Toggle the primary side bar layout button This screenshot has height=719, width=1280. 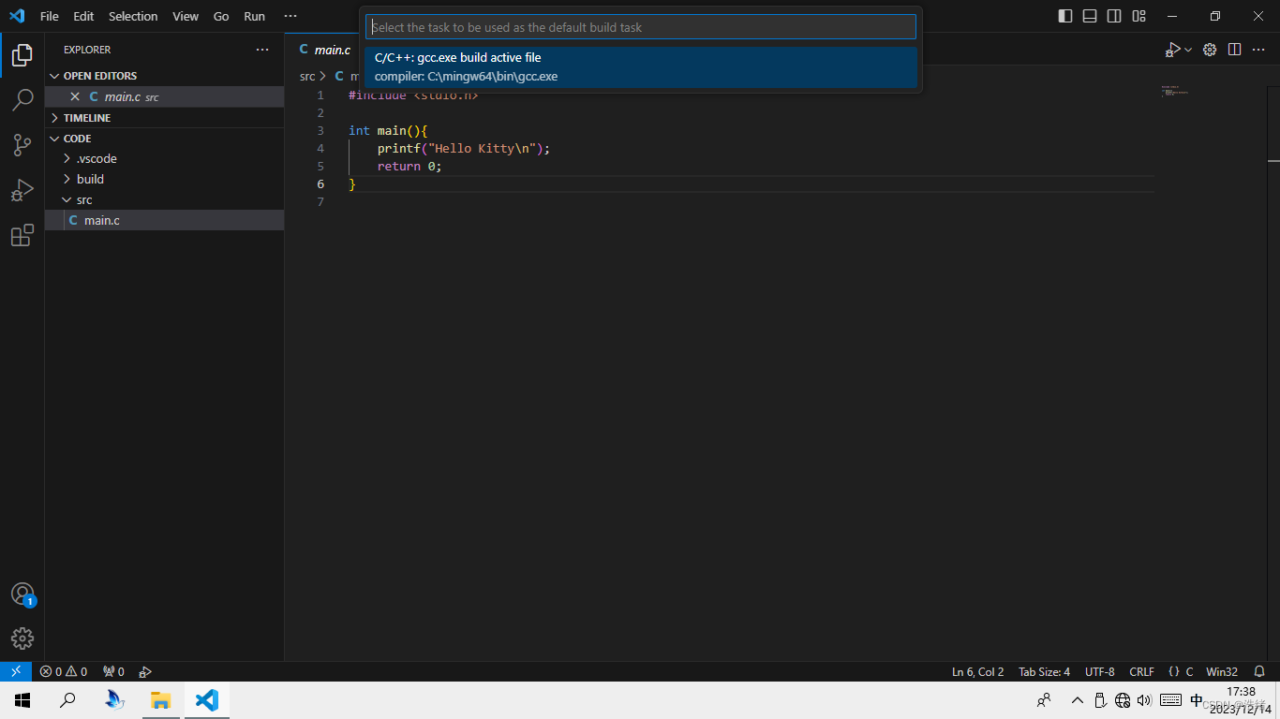pos(1065,16)
